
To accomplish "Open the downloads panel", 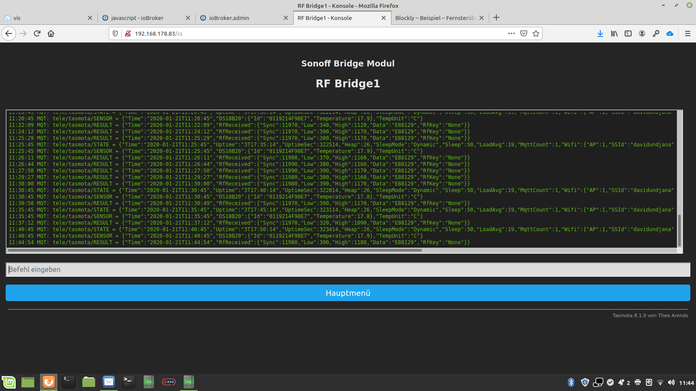I will pos(600,33).
